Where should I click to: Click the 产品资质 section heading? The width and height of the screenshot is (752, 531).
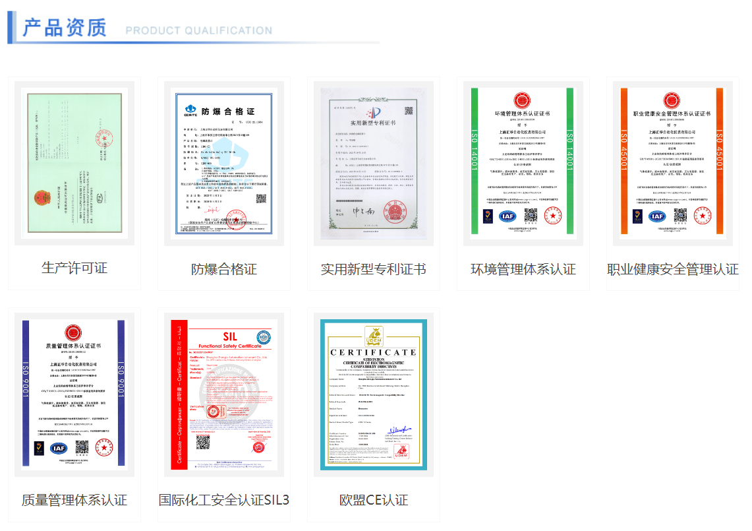pyautogui.click(x=65, y=28)
